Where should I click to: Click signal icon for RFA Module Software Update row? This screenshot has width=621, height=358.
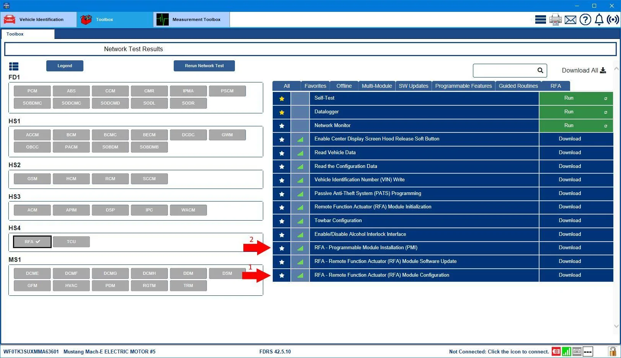(x=300, y=262)
